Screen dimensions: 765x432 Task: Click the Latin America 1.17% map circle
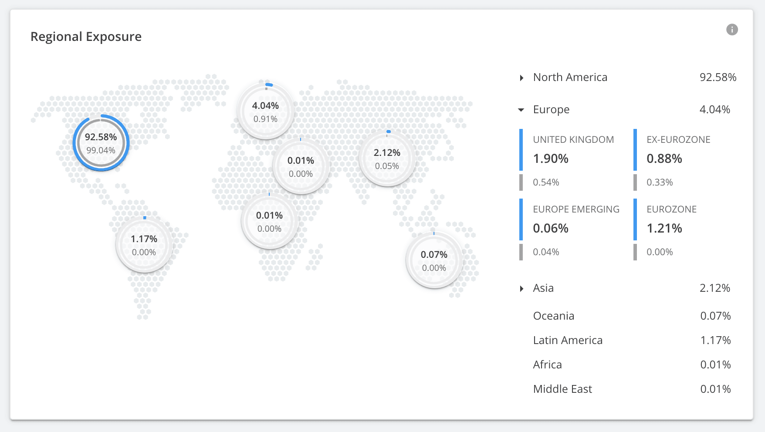point(144,245)
